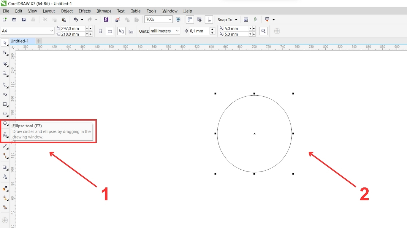407x228 pixels.
Task: Expand the Undo history dropdown arrow
Action: point(82,20)
